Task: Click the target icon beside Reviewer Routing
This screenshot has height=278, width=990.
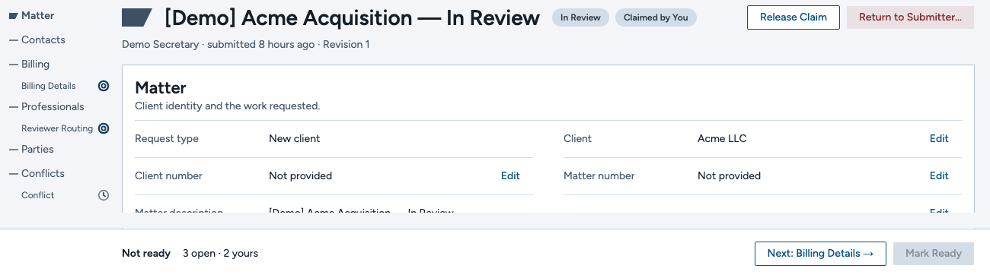Action: 104,128
